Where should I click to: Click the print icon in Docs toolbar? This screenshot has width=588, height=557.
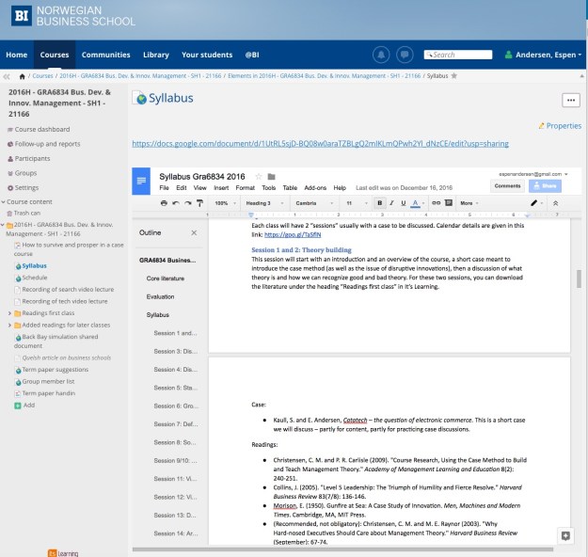click(x=165, y=202)
